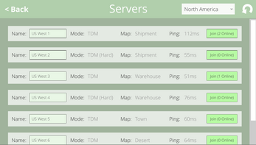Open the North America region dropdown
256x145 pixels.
tap(208, 9)
